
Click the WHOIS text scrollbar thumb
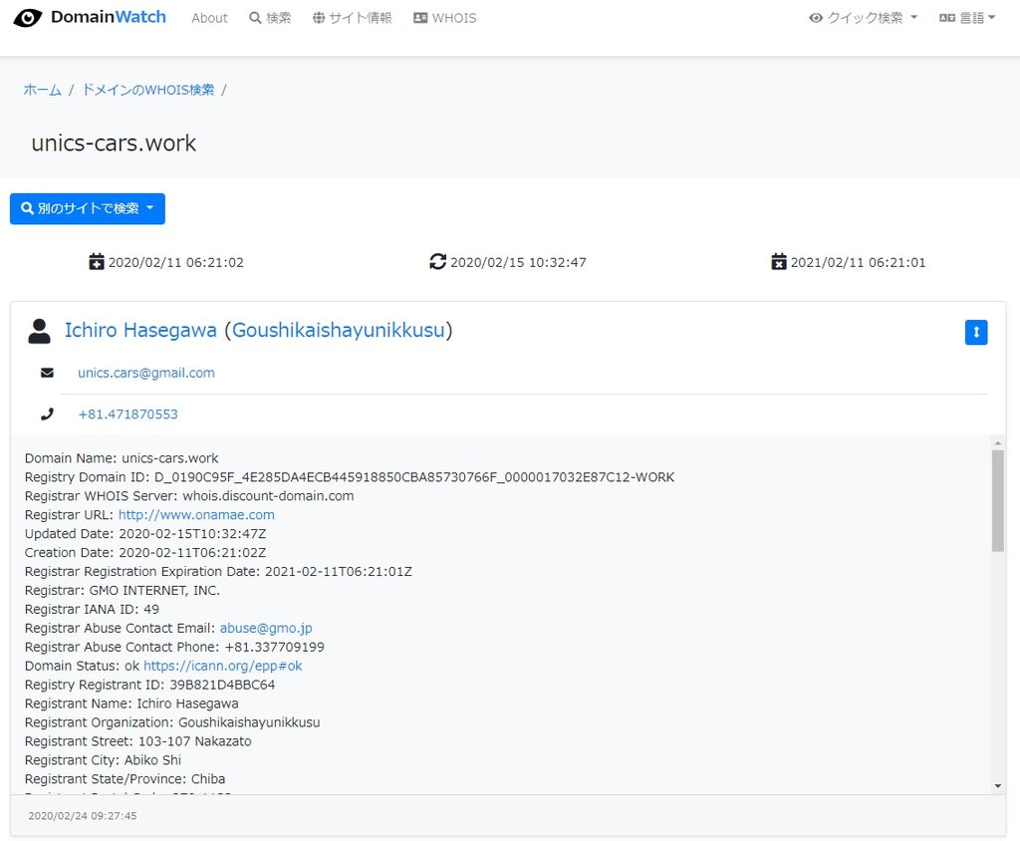pos(997,500)
